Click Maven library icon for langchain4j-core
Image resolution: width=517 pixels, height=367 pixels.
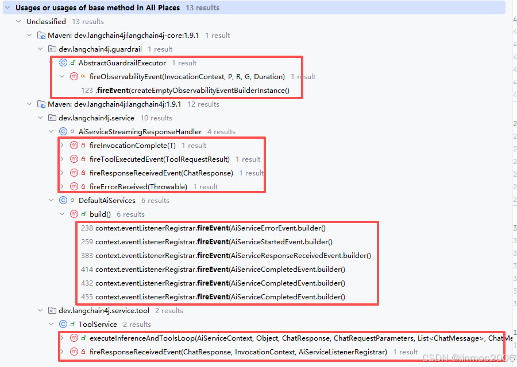point(41,35)
